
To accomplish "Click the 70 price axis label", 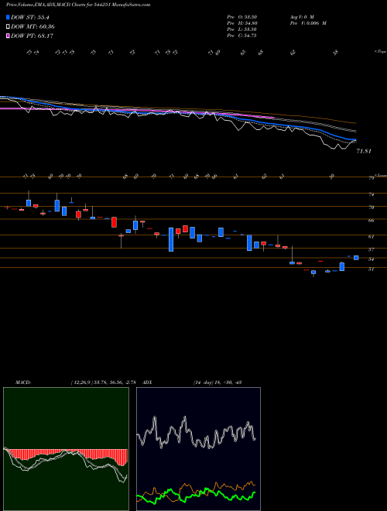I will pos(371,207).
